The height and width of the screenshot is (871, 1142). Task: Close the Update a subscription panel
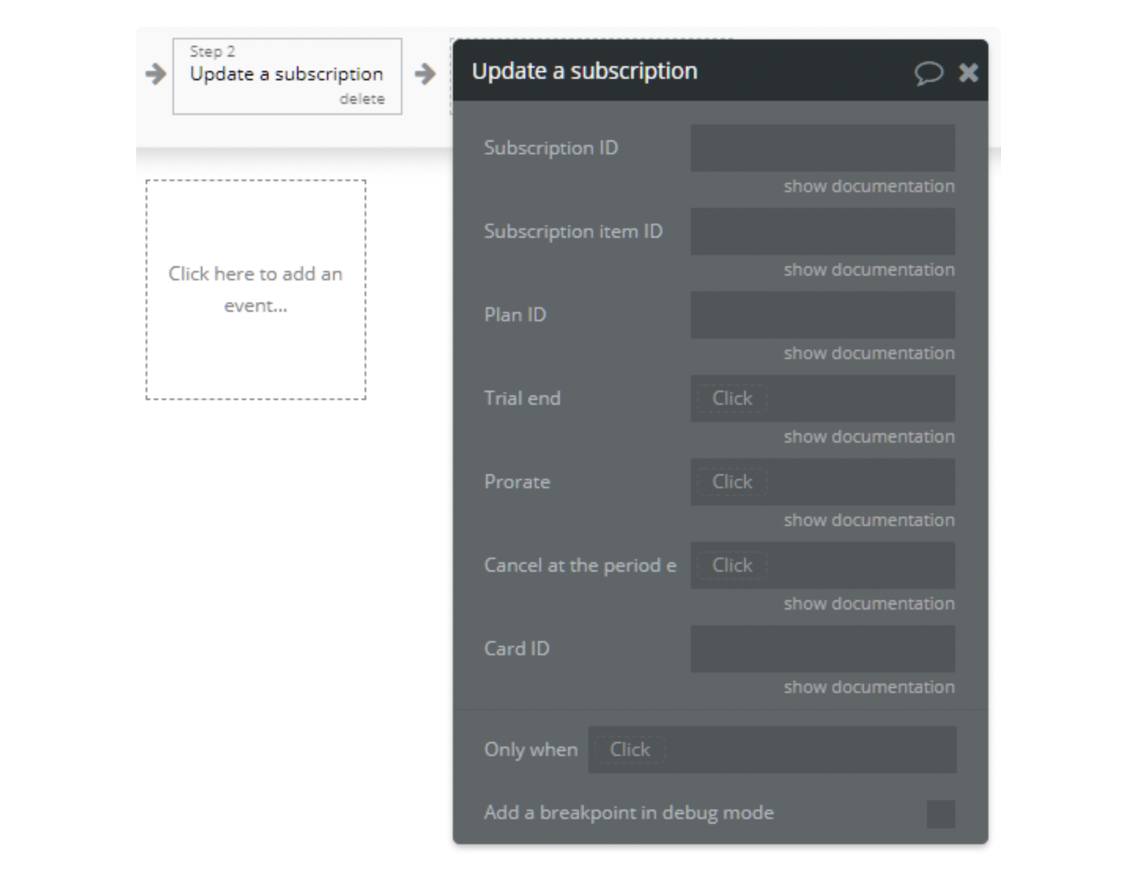968,73
